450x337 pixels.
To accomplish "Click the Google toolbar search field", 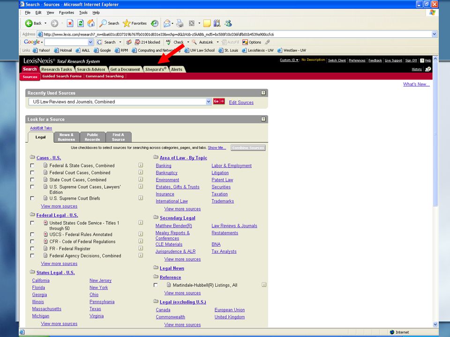I will [x=66, y=42].
